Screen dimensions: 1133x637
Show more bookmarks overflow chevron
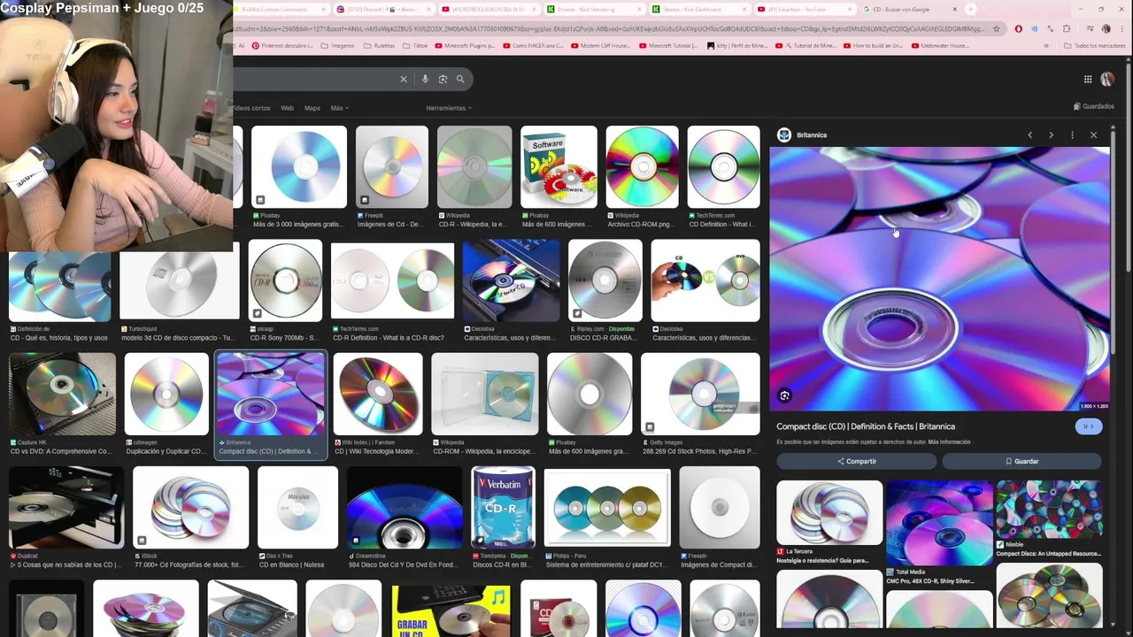point(1045,45)
